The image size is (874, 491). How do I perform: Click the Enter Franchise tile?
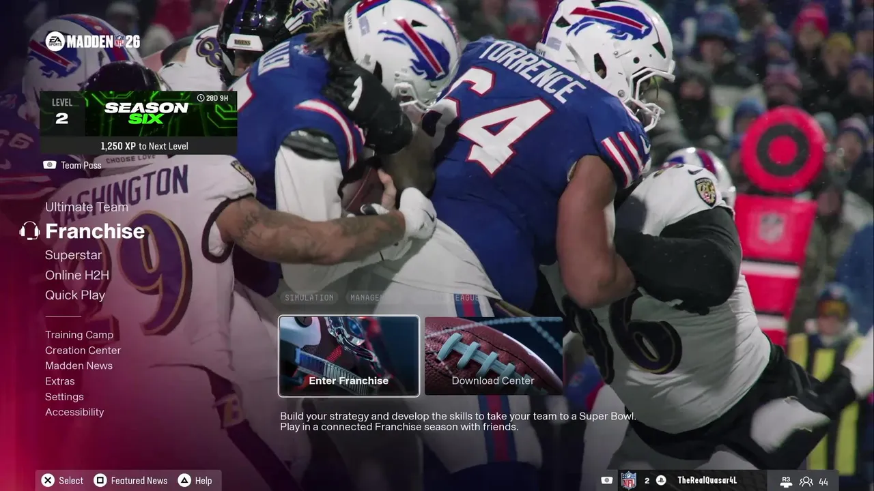pyautogui.click(x=349, y=356)
